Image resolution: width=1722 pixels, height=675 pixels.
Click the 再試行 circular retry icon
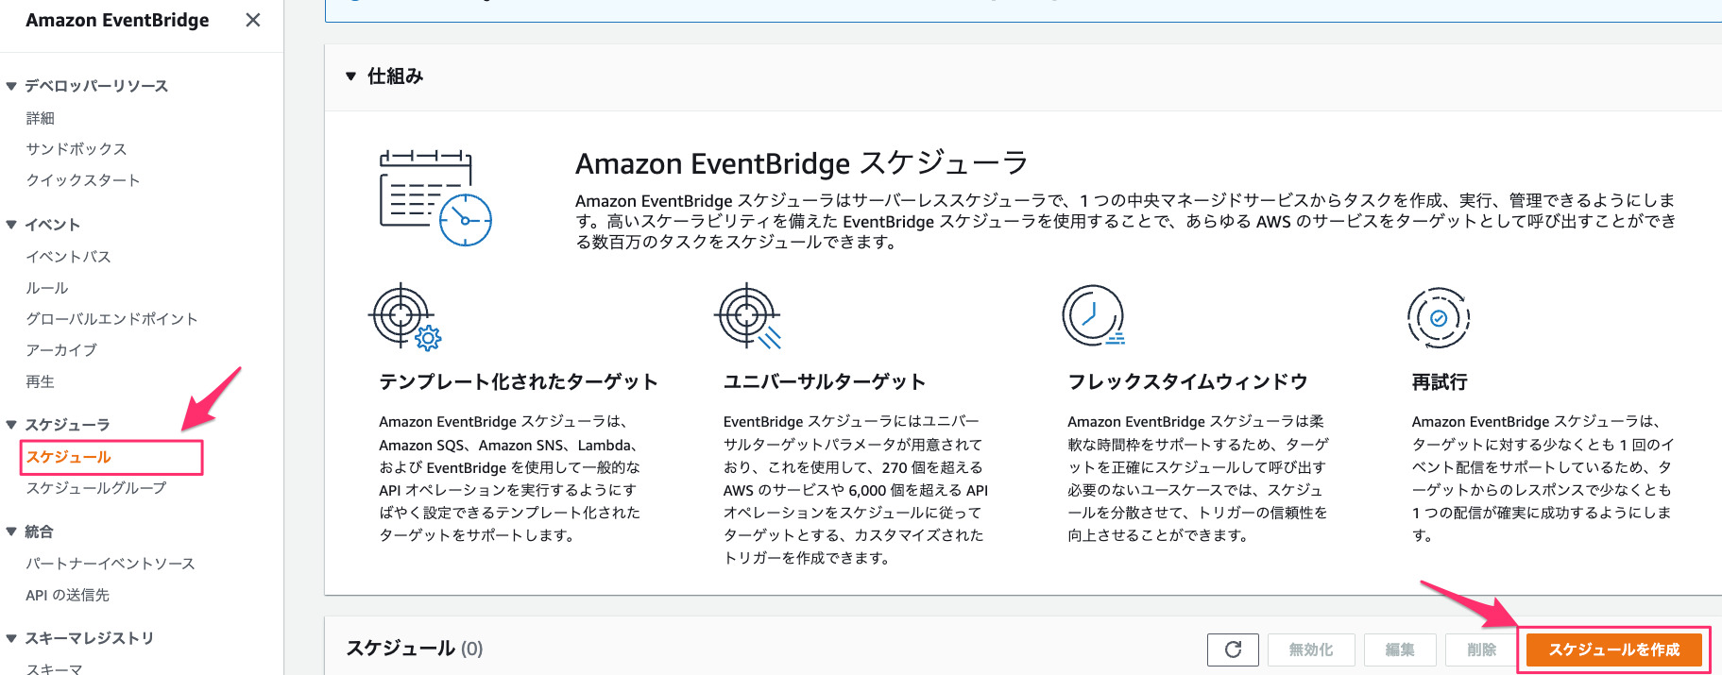[1438, 319]
